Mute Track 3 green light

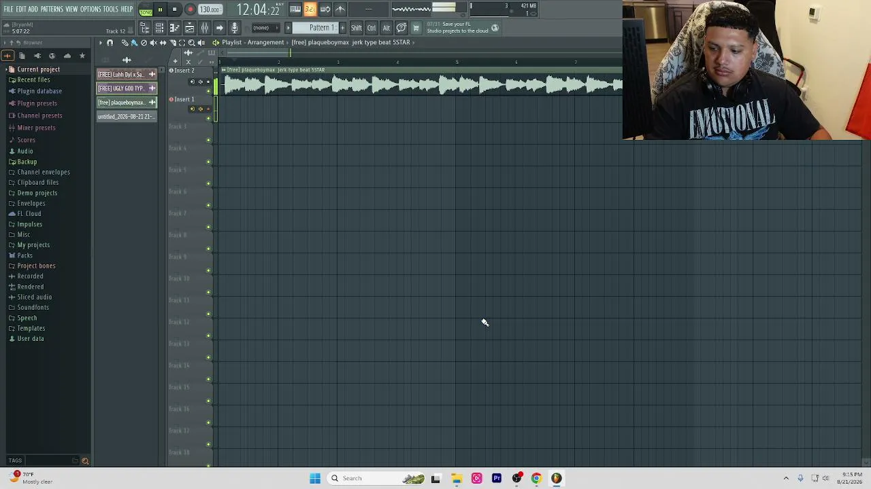tap(208, 141)
